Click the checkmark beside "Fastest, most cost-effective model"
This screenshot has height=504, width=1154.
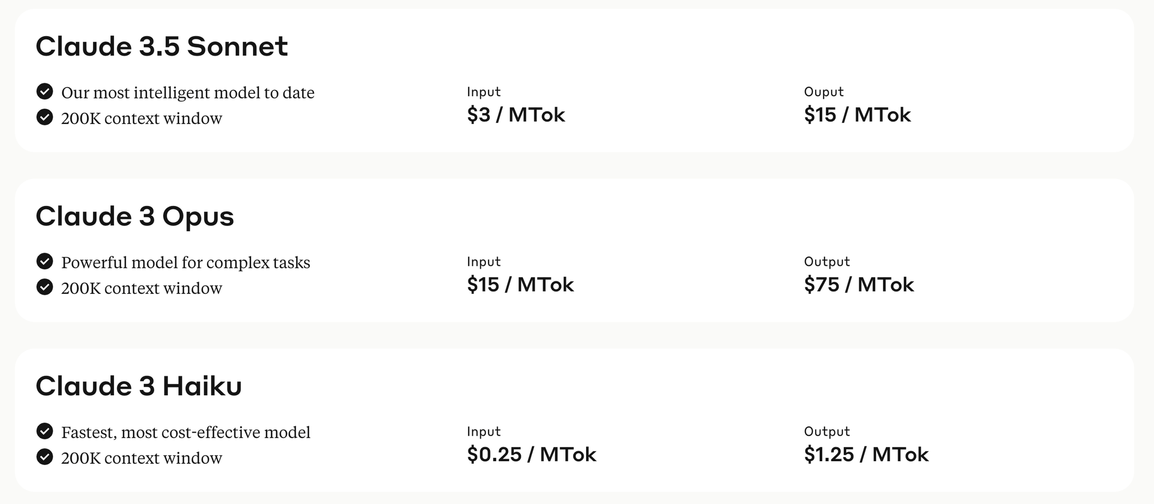45,431
